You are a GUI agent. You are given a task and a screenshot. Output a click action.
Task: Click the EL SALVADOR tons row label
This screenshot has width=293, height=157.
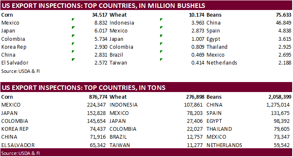tap(18, 145)
